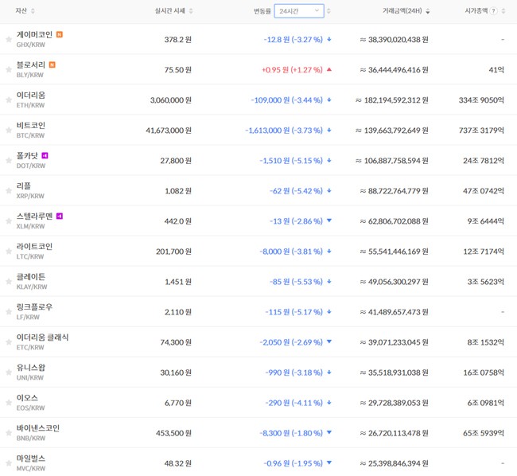Image resolution: width=517 pixels, height=476 pixels.
Task: Click the 시가총액 help question icon
Action: click(x=494, y=11)
